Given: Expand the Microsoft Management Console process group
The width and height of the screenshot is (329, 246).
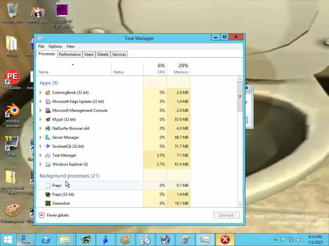Looking at the screenshot, I should (x=40, y=111).
